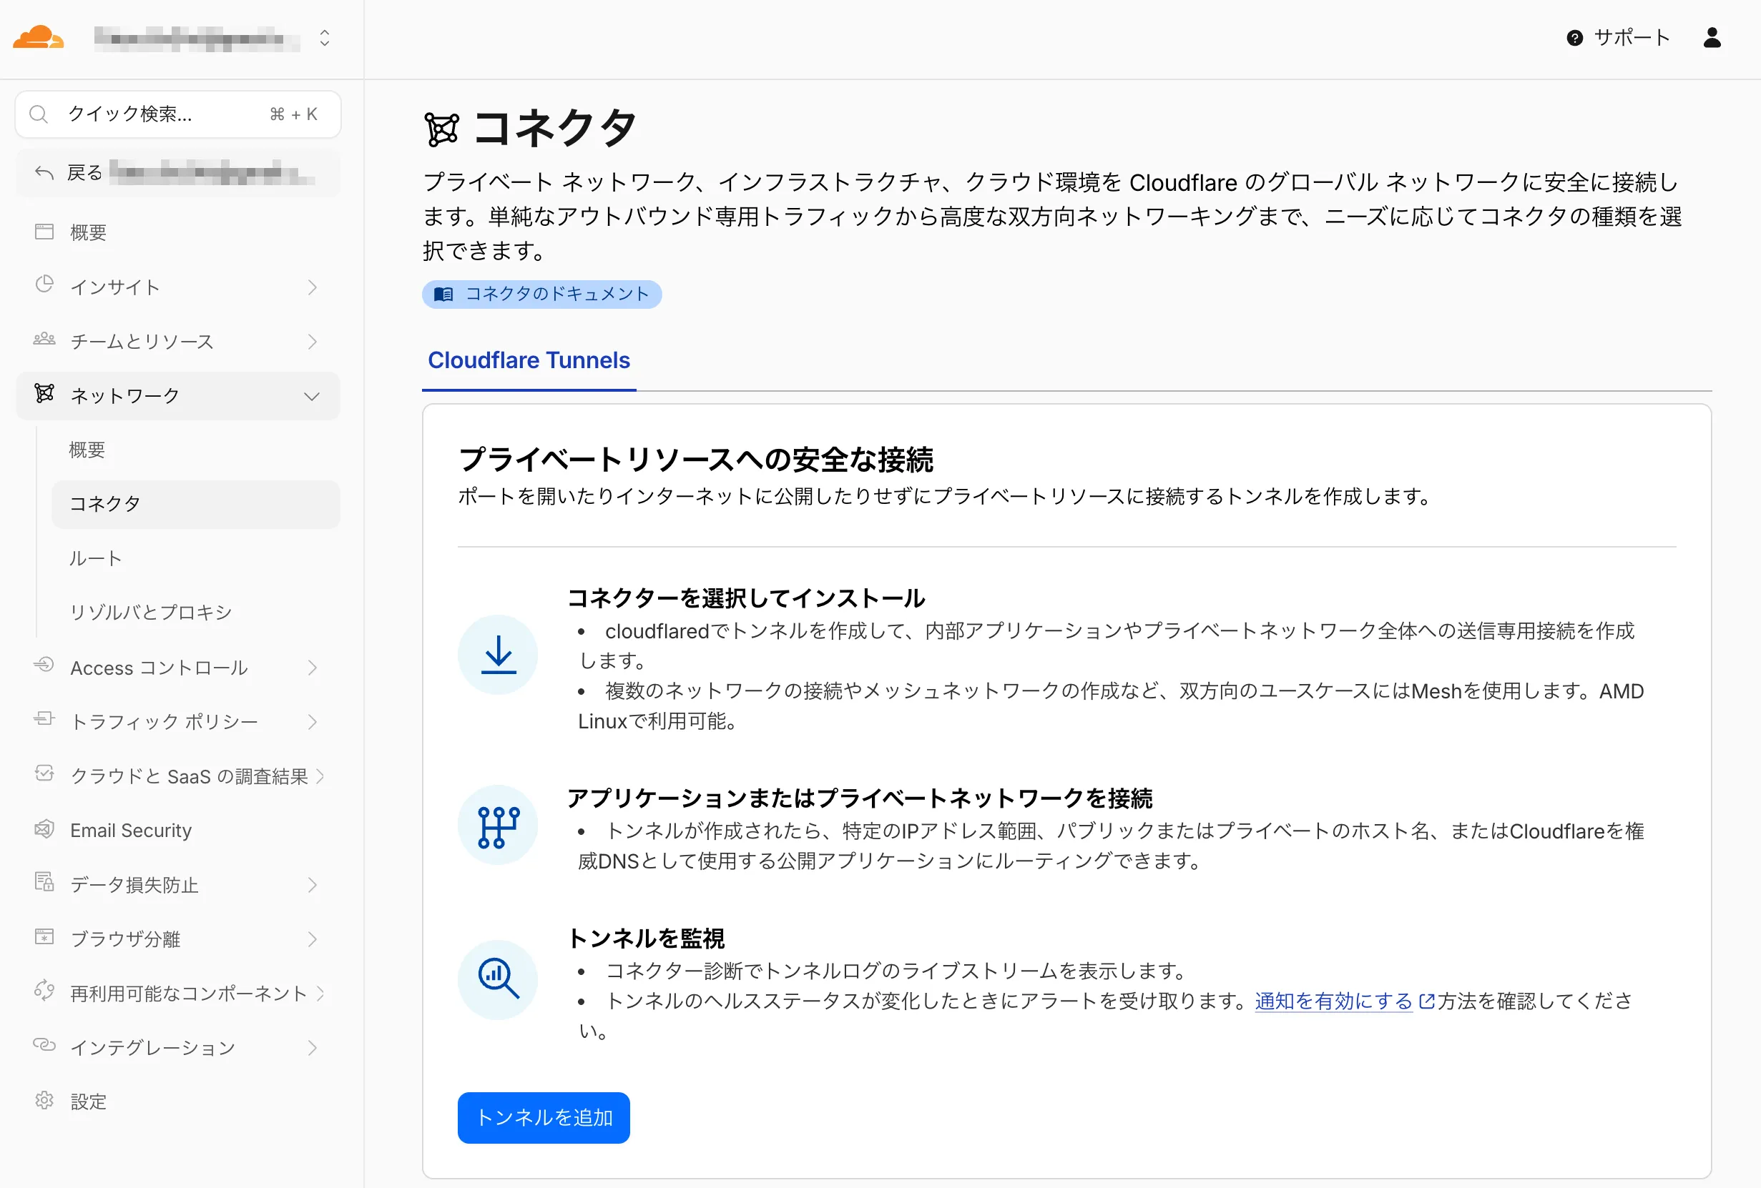Image resolution: width=1761 pixels, height=1188 pixels.
Task: Click the download arrow install icon
Action: click(498, 655)
